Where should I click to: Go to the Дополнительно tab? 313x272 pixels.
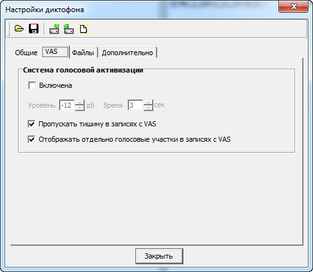click(x=128, y=53)
